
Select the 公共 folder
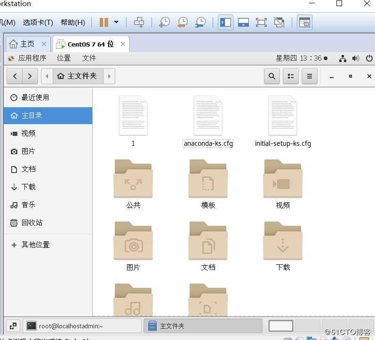pos(133,178)
